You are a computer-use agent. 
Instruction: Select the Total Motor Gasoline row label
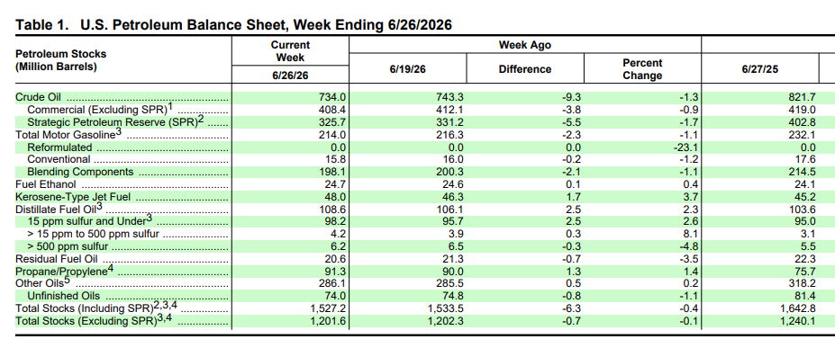click(68, 134)
